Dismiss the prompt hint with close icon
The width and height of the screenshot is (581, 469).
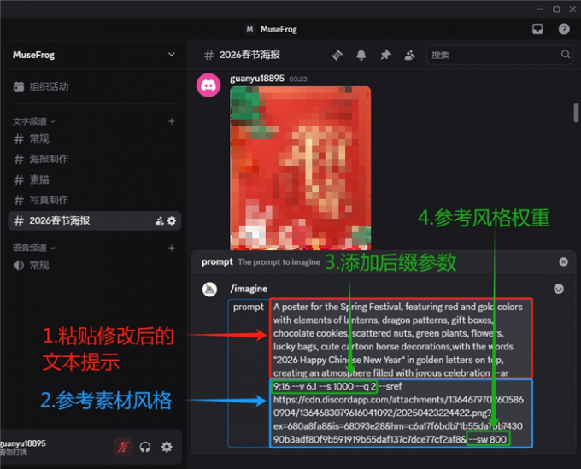(x=563, y=262)
